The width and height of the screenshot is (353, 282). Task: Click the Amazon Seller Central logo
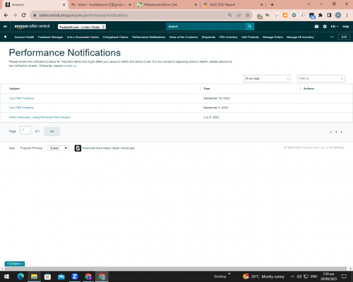32,26
